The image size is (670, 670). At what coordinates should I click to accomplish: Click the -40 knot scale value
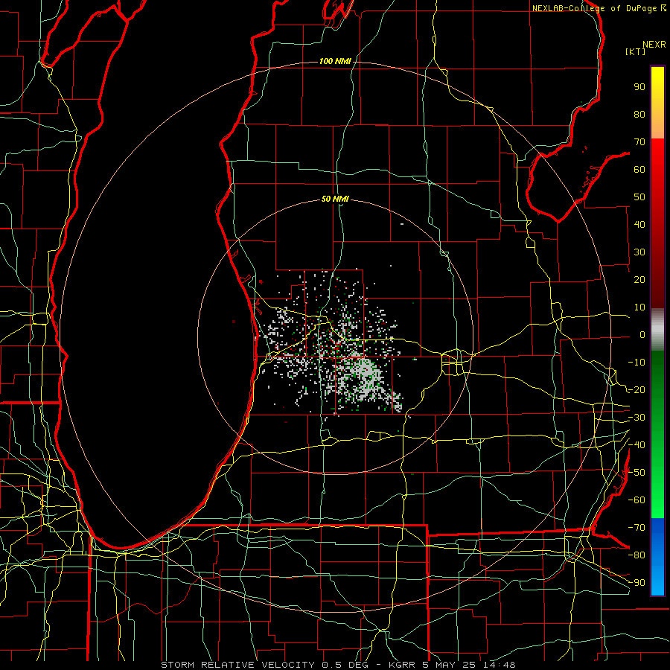click(x=636, y=445)
